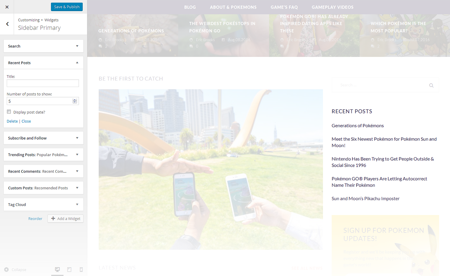Screen dimensions: 450x276
Task: Expand the Trending Posts widget
Action: coord(77,155)
